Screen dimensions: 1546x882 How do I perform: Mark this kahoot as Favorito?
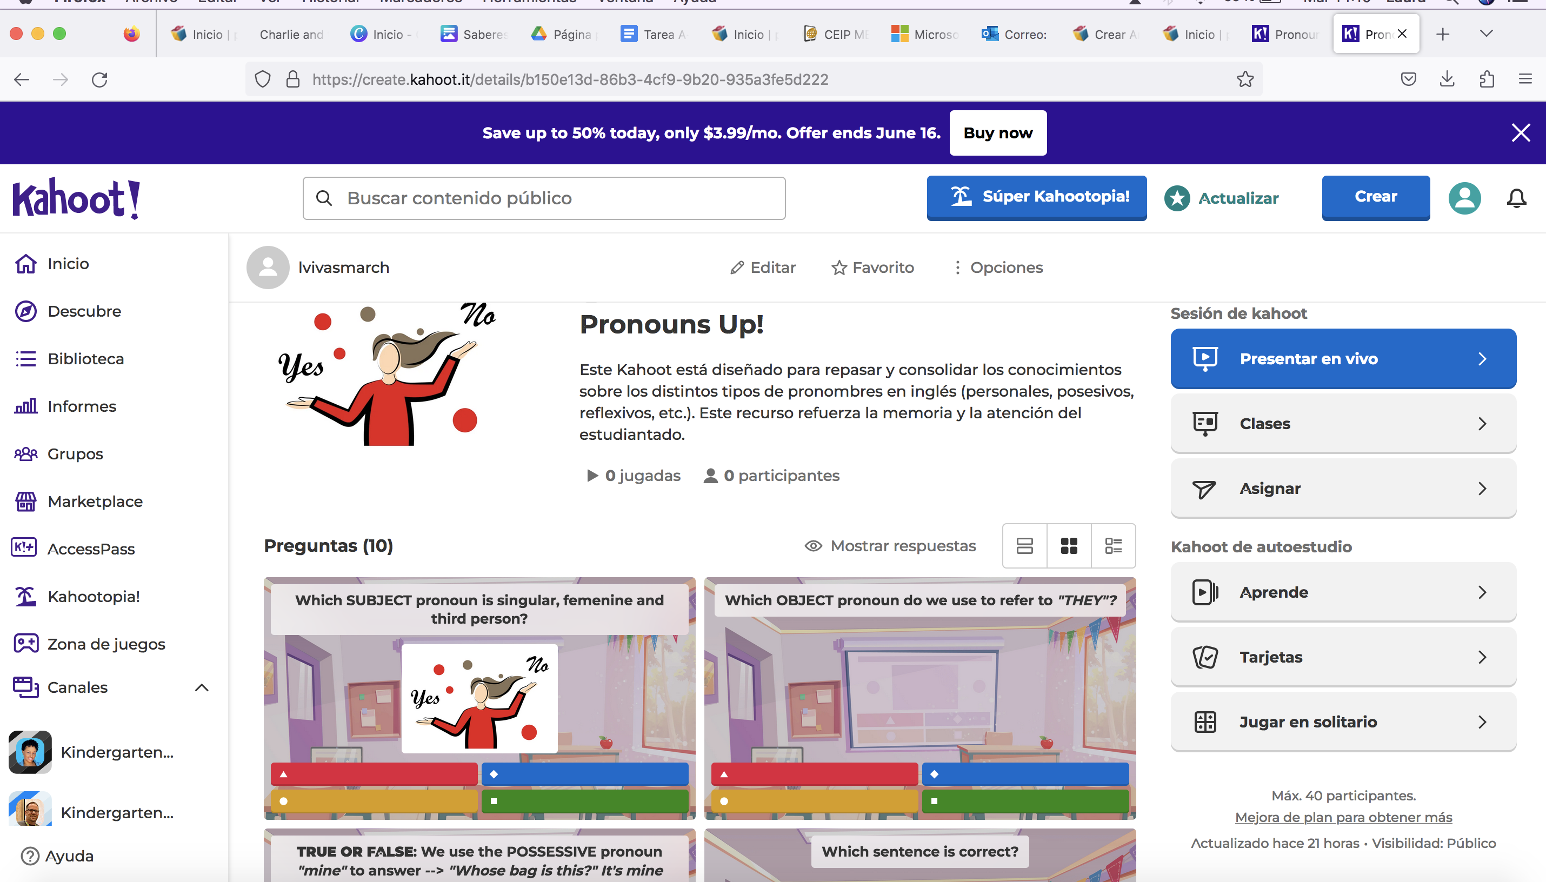point(872,267)
